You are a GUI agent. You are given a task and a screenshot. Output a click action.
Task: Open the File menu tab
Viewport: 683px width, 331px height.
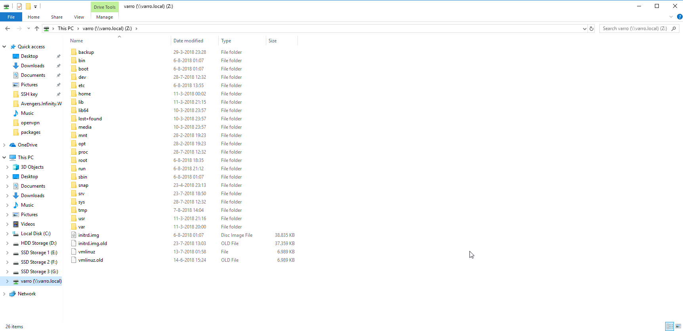point(11,17)
